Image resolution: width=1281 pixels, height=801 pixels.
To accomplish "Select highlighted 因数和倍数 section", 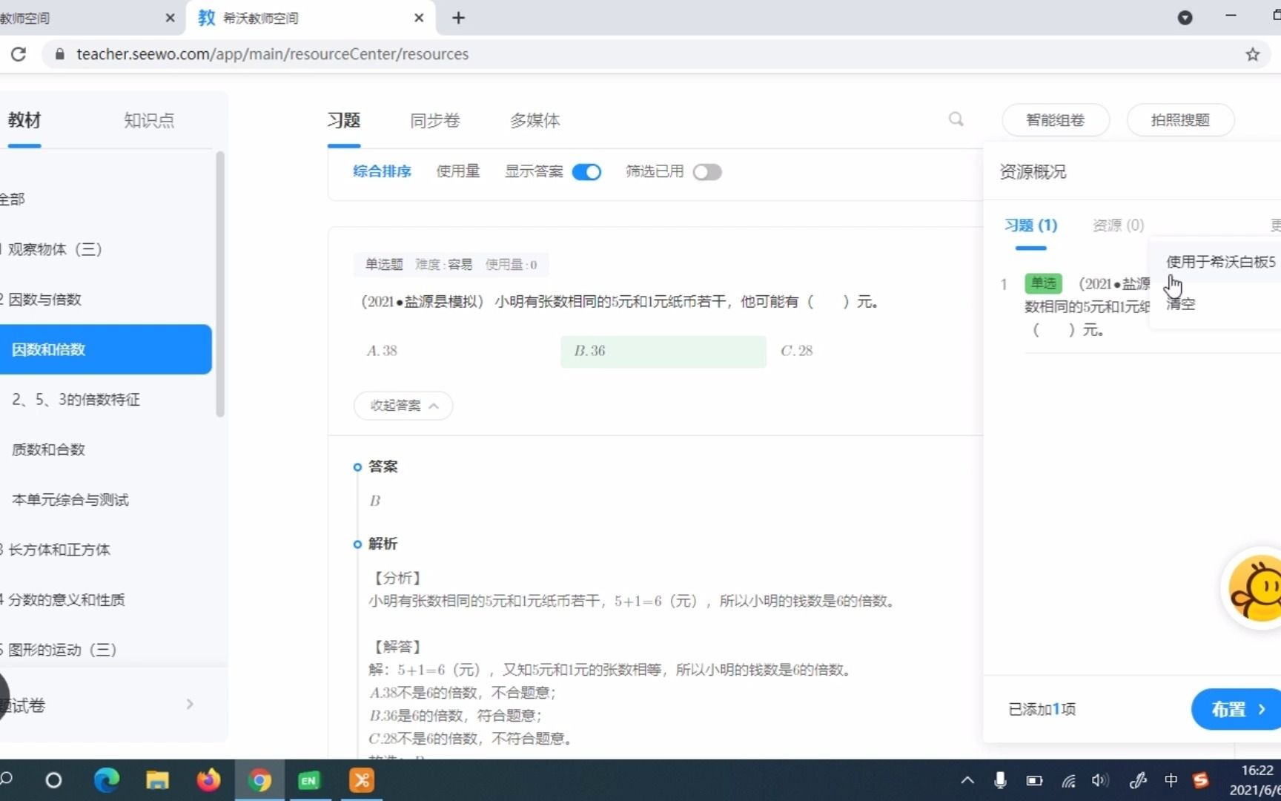I will (105, 349).
